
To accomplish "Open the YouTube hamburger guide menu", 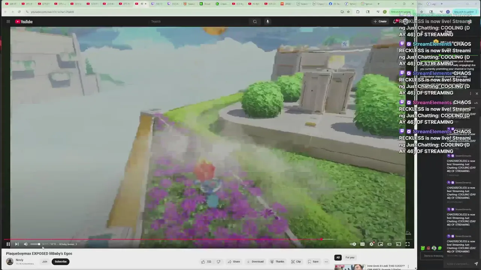I will click(x=8, y=21).
